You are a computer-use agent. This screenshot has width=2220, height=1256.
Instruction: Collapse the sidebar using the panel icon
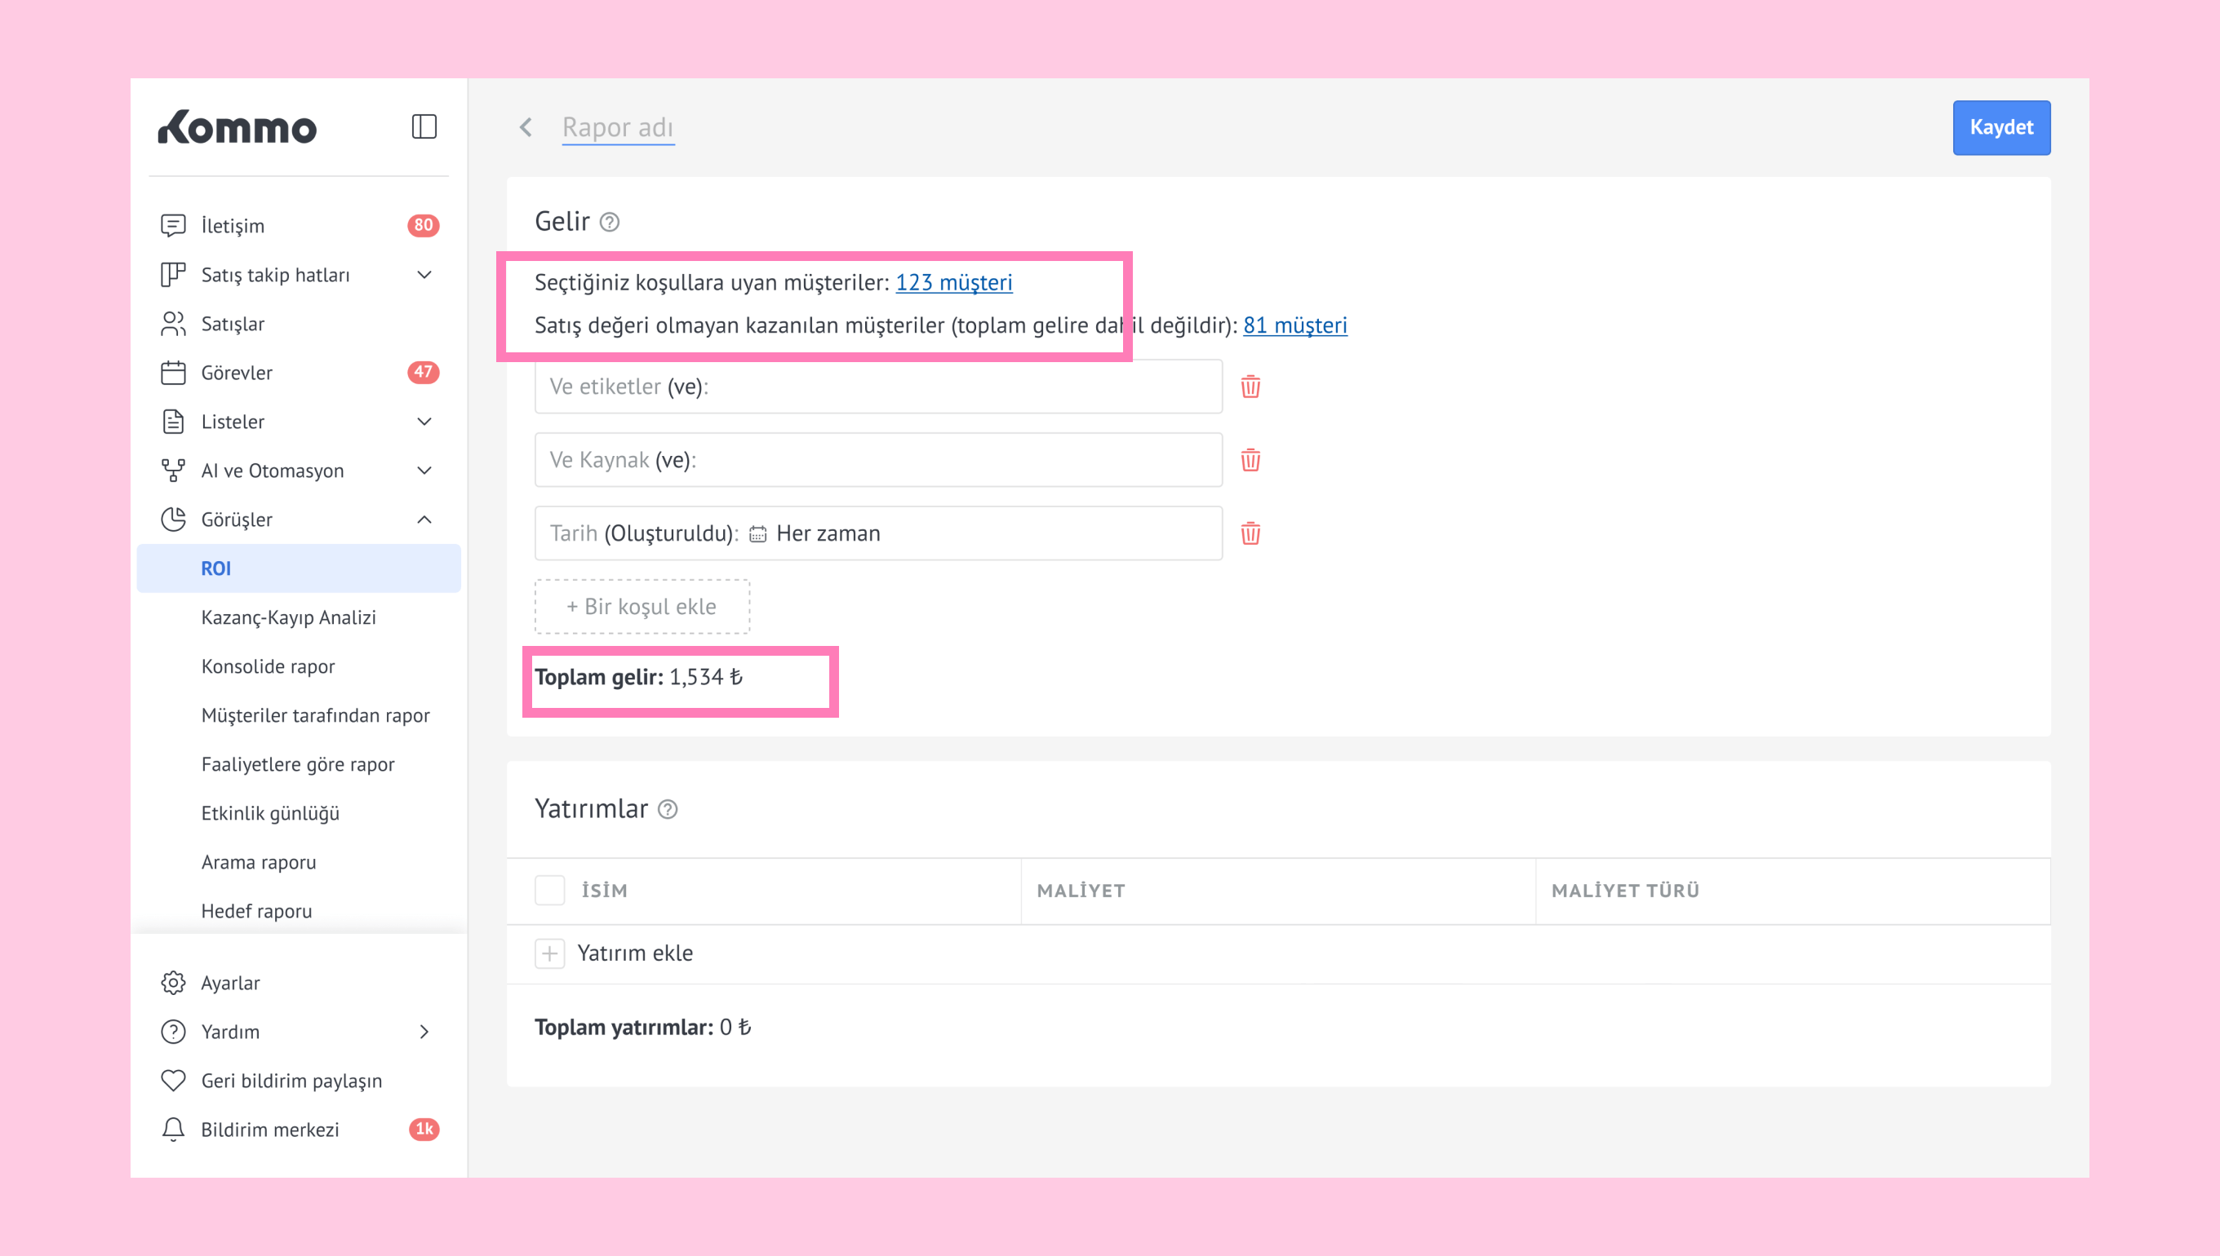pos(424,126)
